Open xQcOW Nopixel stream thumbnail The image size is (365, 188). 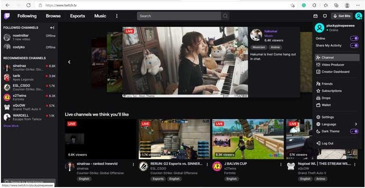point(299,139)
